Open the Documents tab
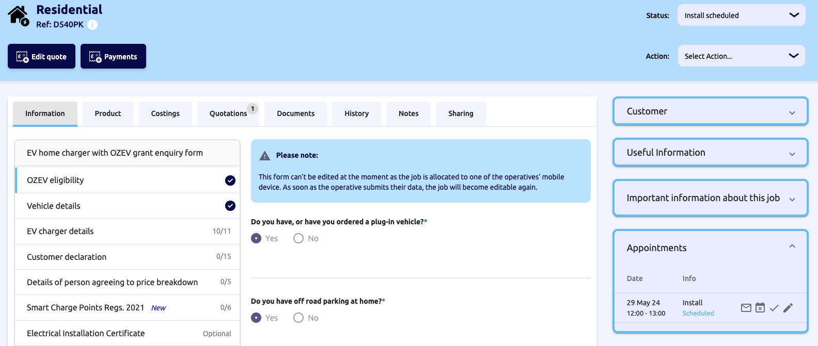 point(295,113)
